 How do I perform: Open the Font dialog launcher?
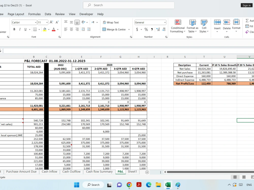click(x=60, y=37)
